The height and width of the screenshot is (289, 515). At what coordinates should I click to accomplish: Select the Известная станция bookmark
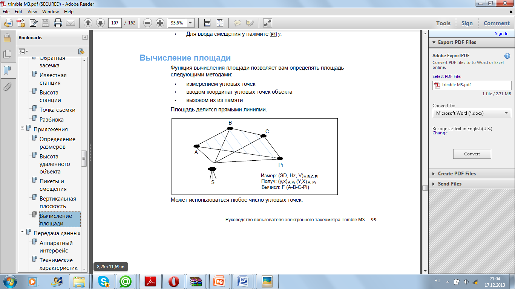[53, 79]
